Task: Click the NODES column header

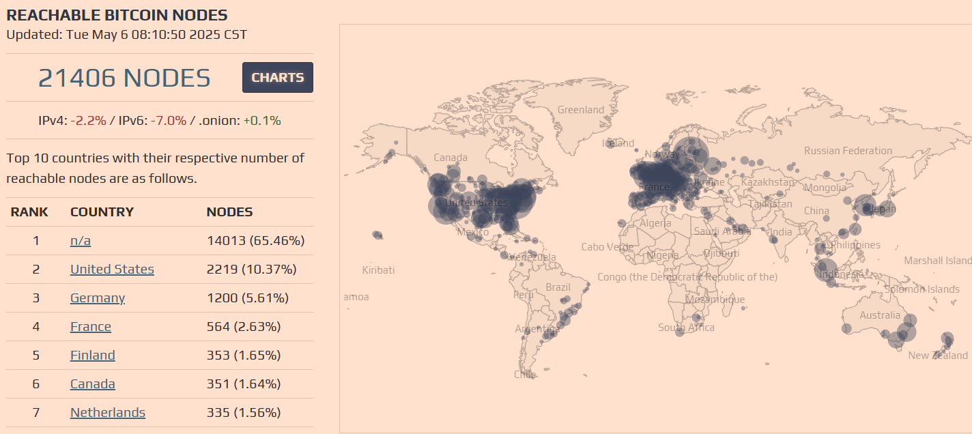Action: pos(229,212)
